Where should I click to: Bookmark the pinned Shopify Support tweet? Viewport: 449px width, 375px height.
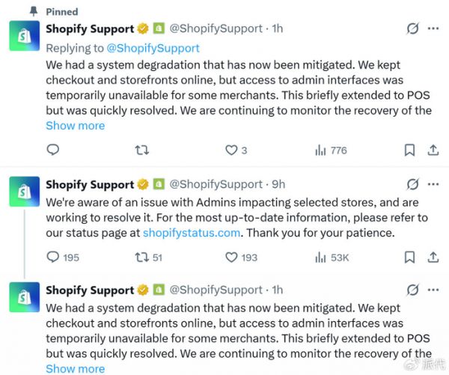[x=409, y=150]
